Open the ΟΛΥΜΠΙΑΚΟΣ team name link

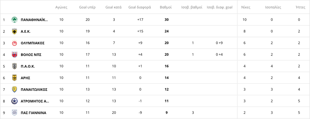pos(33,43)
